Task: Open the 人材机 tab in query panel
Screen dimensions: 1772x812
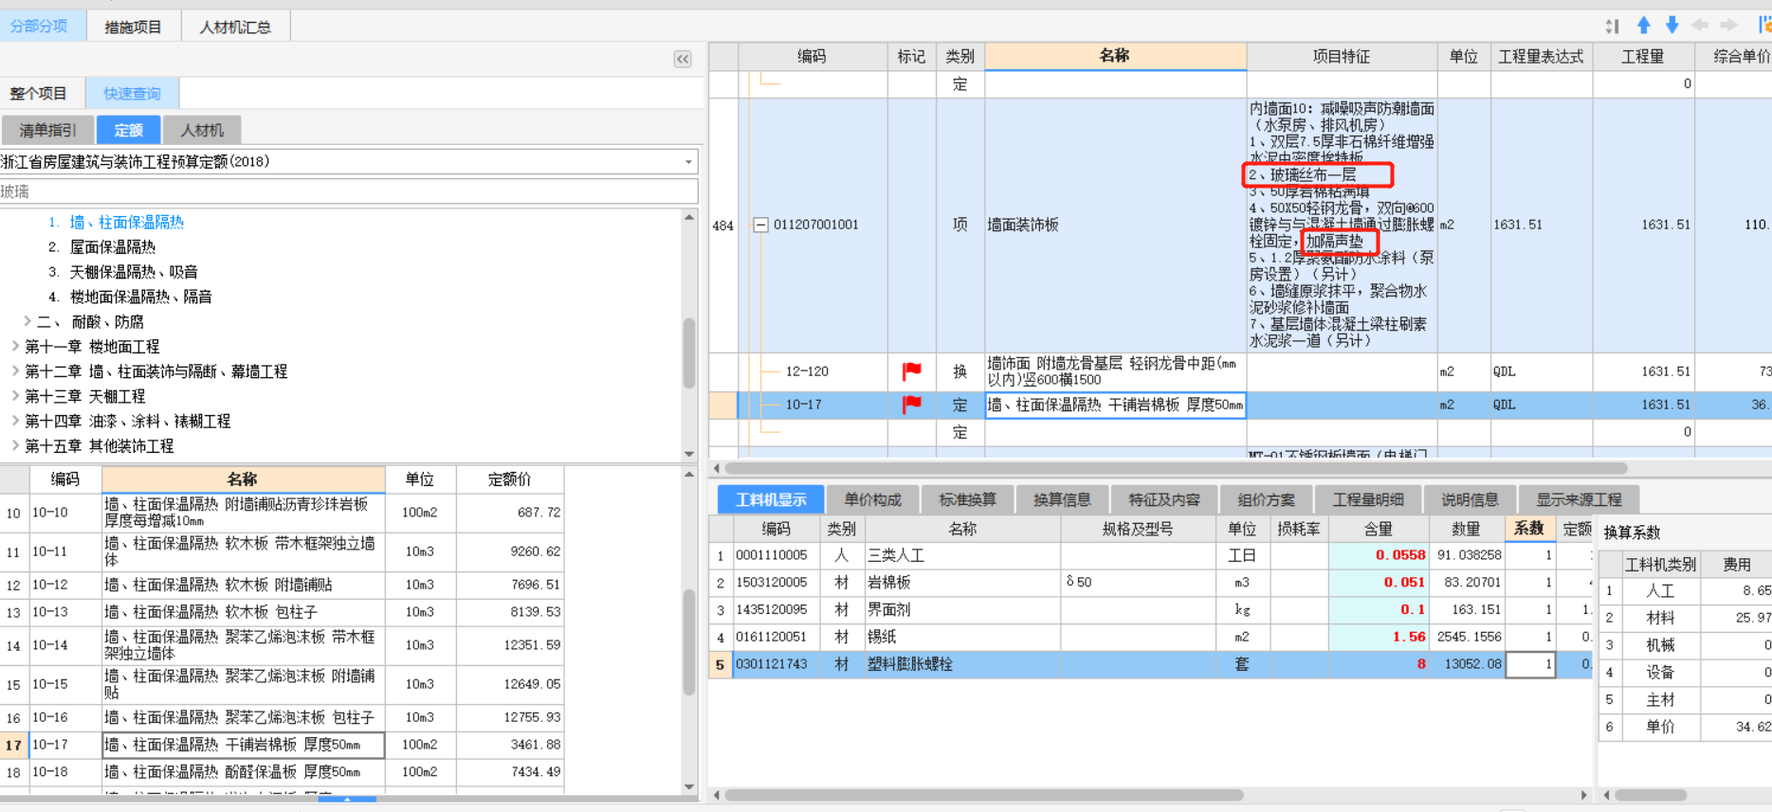Action: click(x=202, y=130)
